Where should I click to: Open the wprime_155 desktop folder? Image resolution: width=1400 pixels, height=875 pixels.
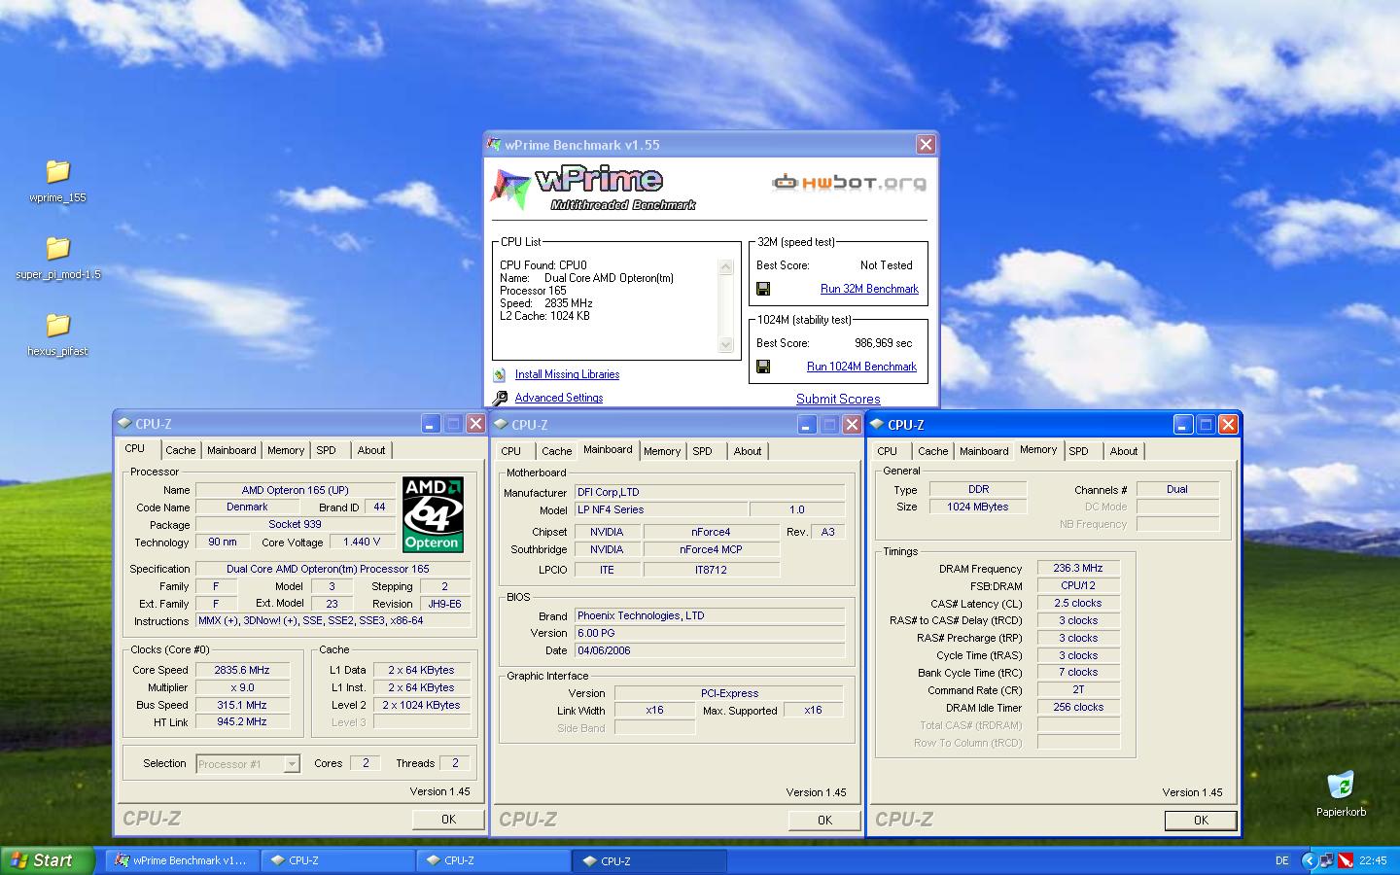(57, 181)
